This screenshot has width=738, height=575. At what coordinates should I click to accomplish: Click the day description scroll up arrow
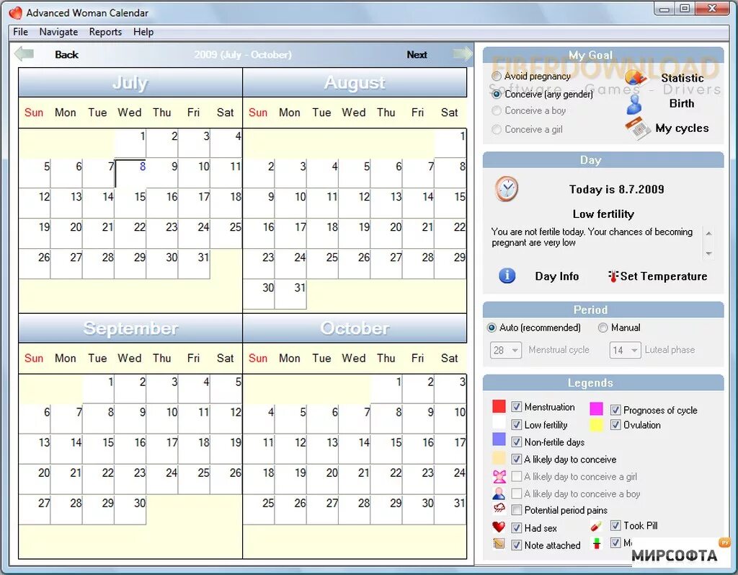708,233
